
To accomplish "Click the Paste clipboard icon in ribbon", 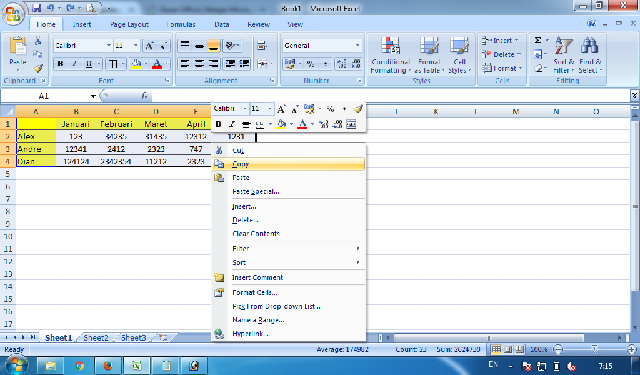I will click(x=17, y=46).
